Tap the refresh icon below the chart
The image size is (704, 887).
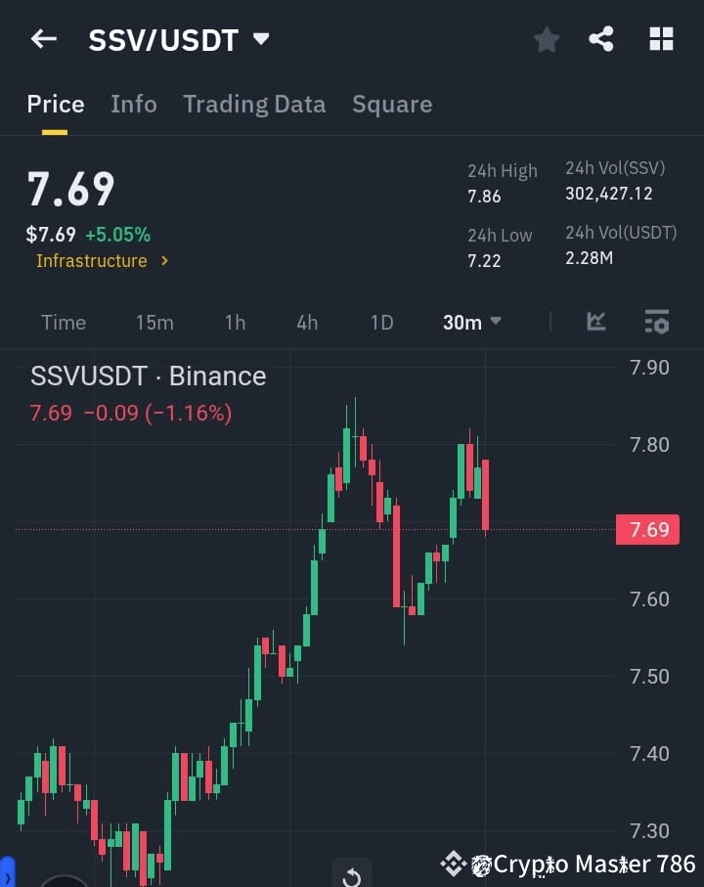coord(351,873)
